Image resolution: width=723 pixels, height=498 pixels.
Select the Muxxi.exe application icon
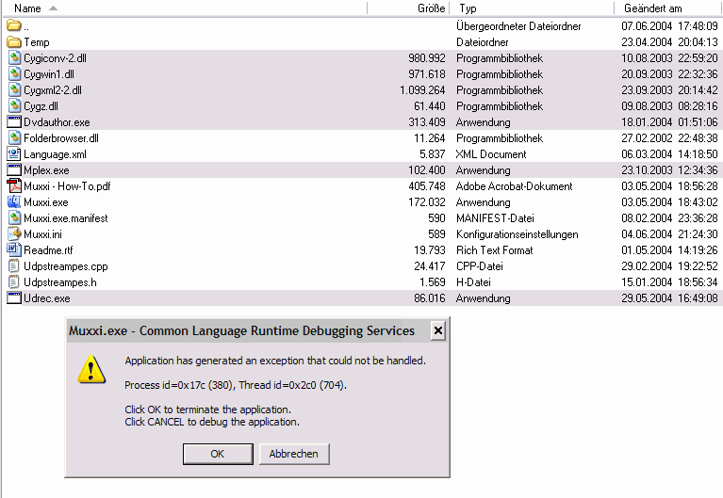click(x=14, y=202)
